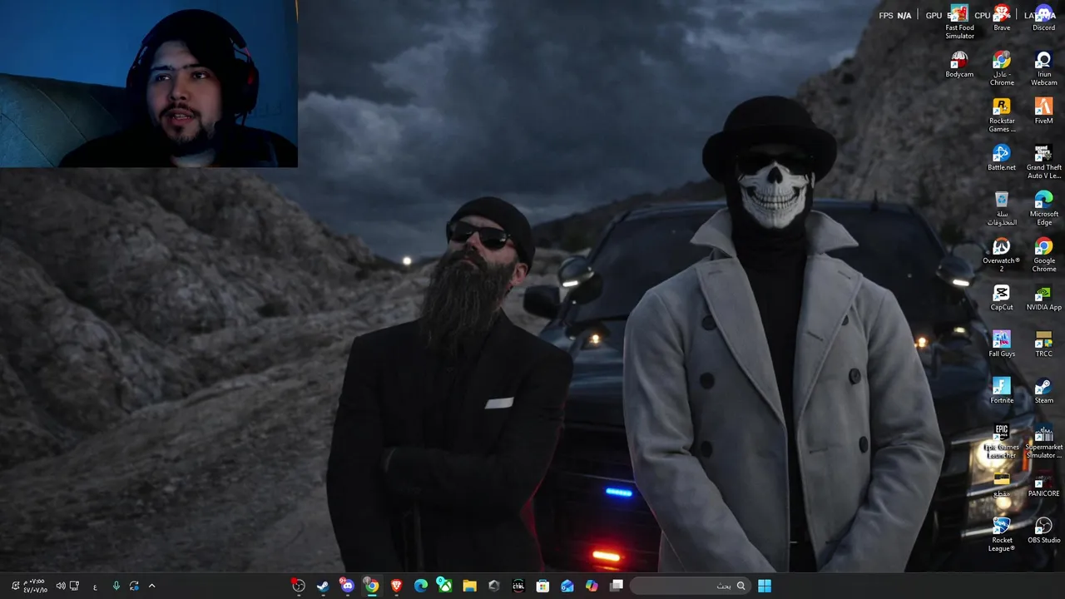Open the Google Chrome desktop shortcut
The height and width of the screenshot is (599, 1065).
point(1043,255)
